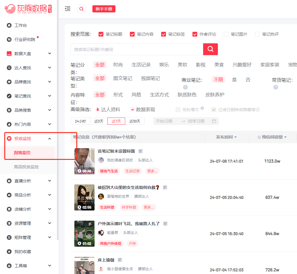Select 近30天 time range tab

coord(135,121)
